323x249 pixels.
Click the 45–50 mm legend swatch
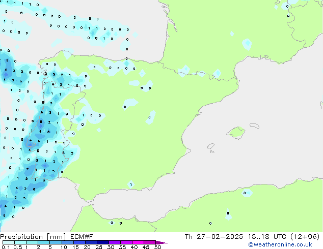point(150,242)
